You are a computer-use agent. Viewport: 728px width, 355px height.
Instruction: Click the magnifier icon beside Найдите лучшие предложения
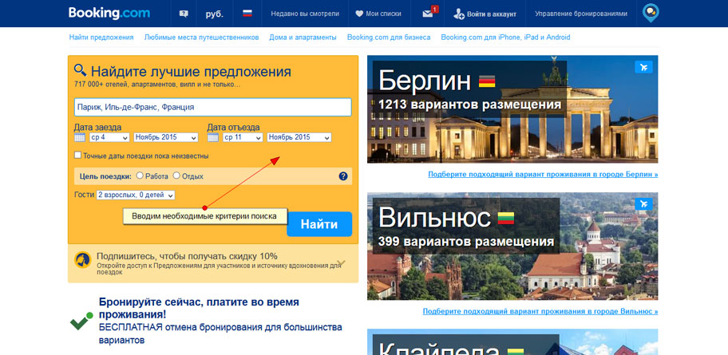coord(81,70)
